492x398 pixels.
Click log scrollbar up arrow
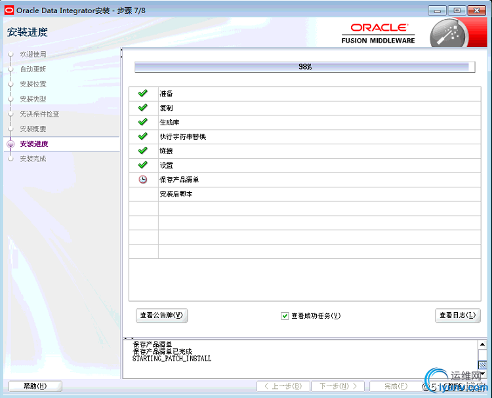click(482, 345)
